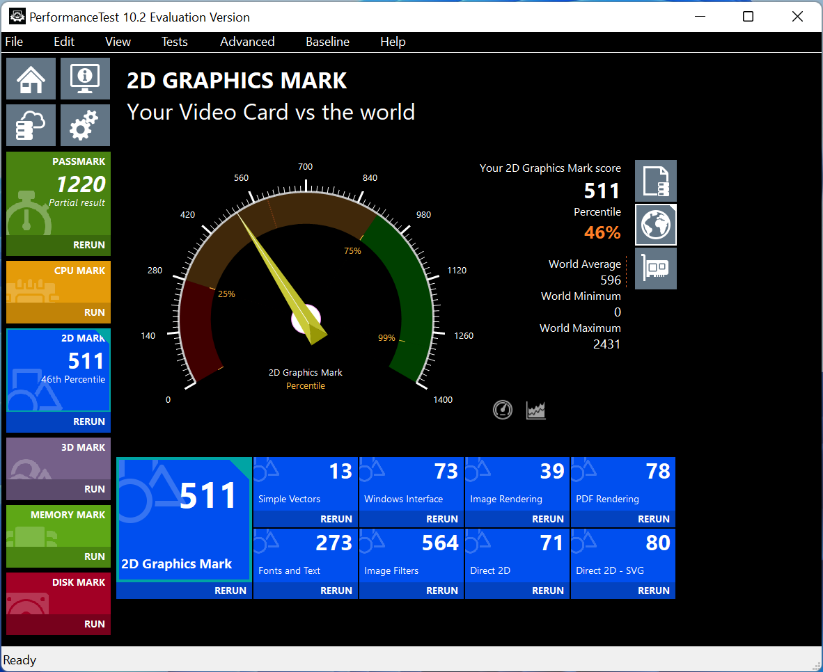Rerun the PassMark overall test

click(88, 245)
